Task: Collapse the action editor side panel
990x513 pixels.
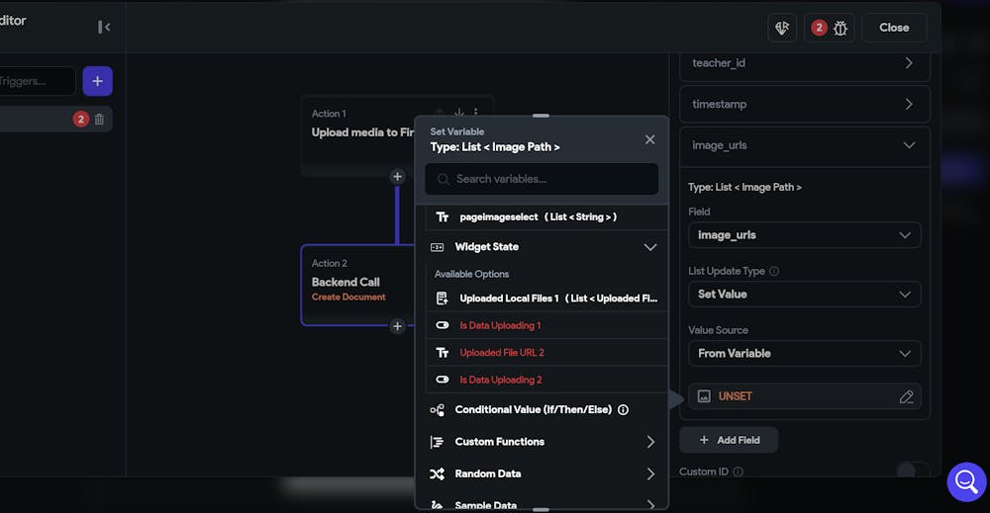Action: [104, 27]
